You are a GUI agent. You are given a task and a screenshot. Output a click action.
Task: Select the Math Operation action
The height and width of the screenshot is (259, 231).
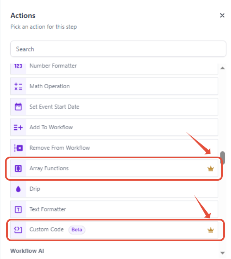(x=114, y=86)
